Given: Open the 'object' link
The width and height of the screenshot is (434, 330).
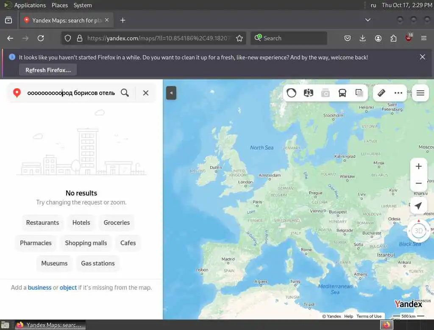Looking at the screenshot, I should (x=68, y=288).
